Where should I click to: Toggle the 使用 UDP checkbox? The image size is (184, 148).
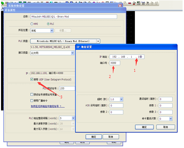(32, 79)
